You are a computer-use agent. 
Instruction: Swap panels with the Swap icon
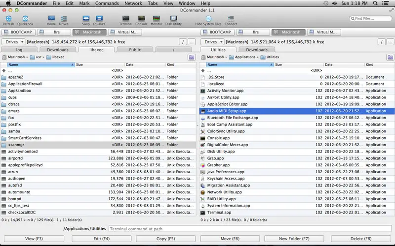(x=86, y=18)
